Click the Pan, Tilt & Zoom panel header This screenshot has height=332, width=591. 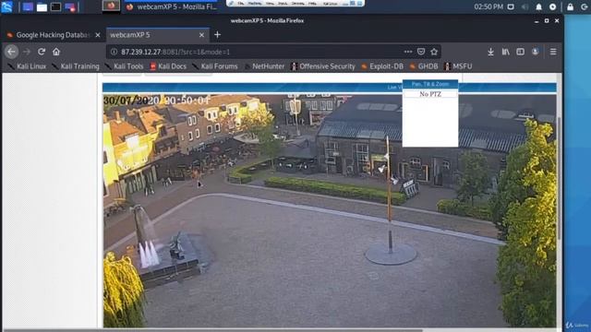430,84
